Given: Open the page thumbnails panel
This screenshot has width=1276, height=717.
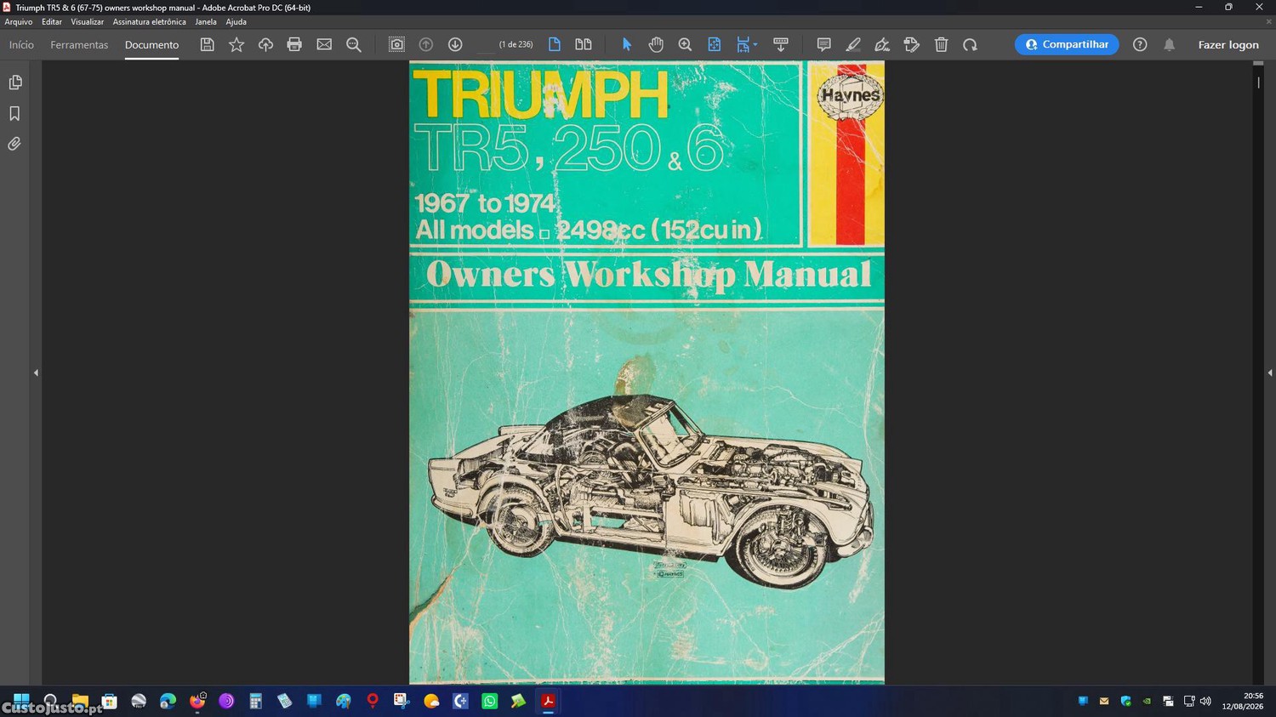Looking at the screenshot, I should pos(15,83).
